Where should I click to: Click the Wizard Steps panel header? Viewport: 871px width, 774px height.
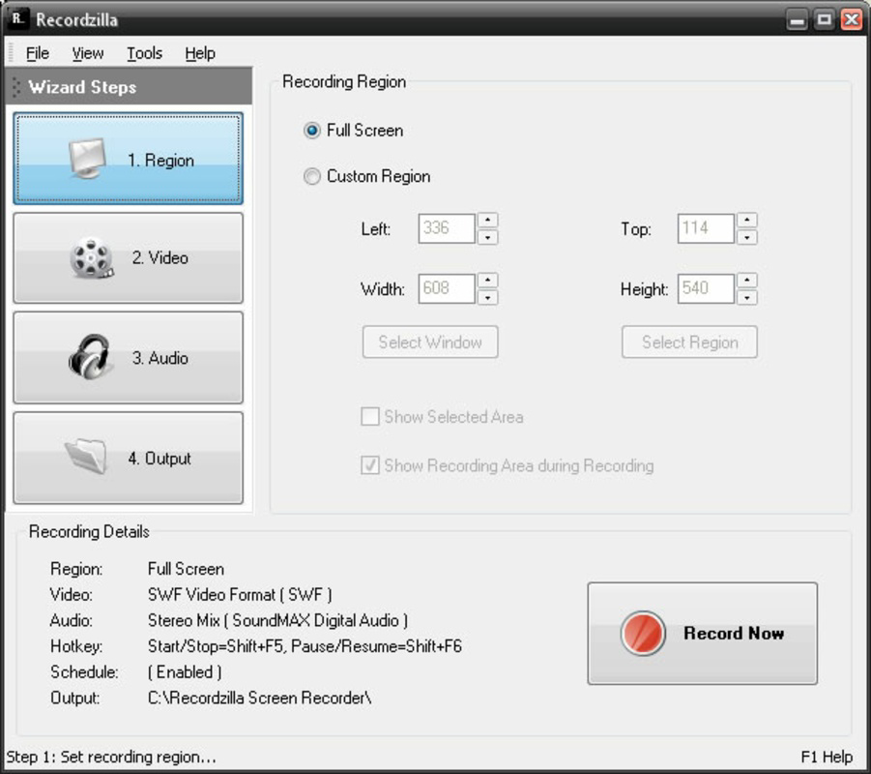[129, 87]
